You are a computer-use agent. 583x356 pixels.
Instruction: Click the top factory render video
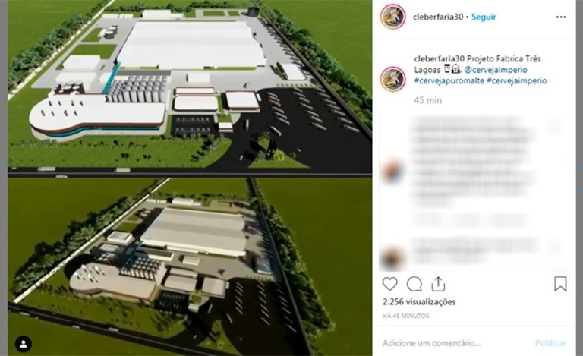190,88
